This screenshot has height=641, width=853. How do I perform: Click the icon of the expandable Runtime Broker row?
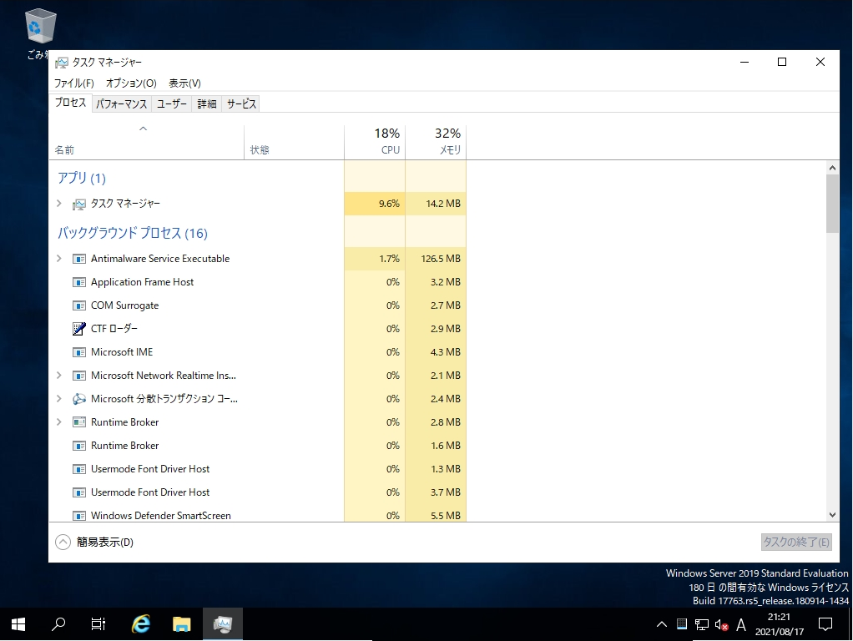79,422
